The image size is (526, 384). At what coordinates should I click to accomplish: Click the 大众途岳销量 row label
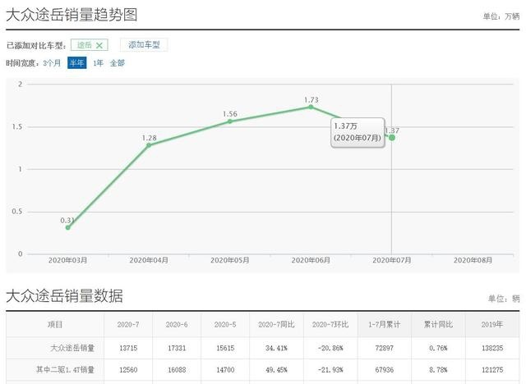72,348
